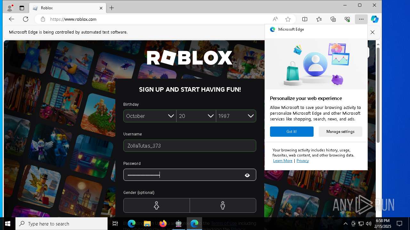The image size is (410, 230).
Task: Open Split screen icon
Action: [305, 19]
